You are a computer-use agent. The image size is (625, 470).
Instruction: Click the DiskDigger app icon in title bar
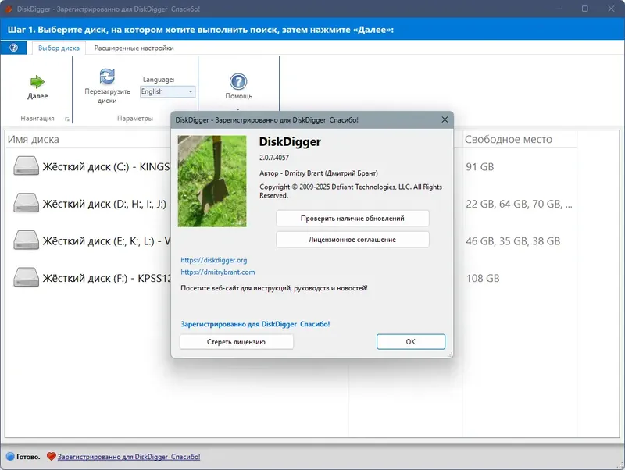9,9
